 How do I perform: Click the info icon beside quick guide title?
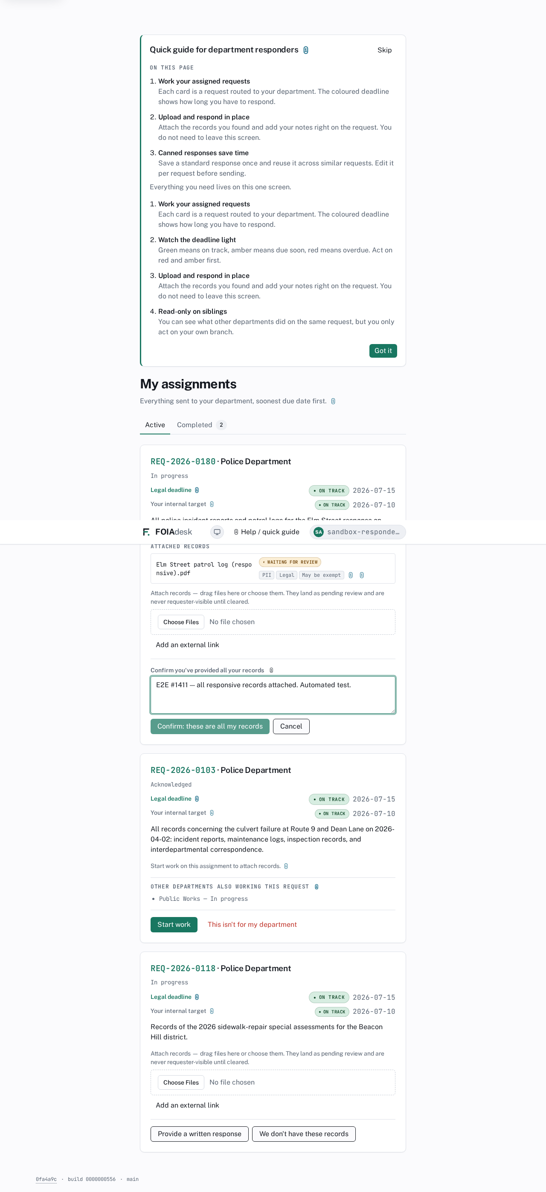[306, 50]
